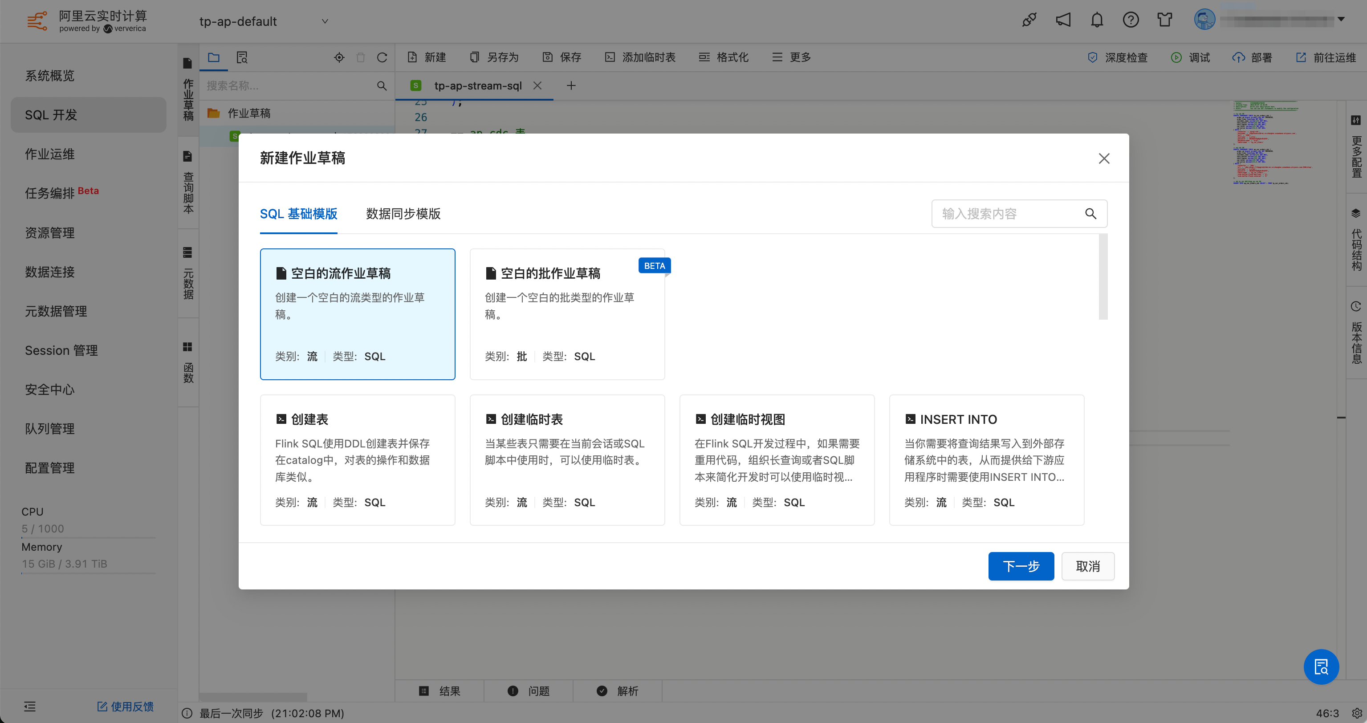The image size is (1367, 723).
Task: Click the refresh icon in drafts panel
Action: [x=382, y=57]
